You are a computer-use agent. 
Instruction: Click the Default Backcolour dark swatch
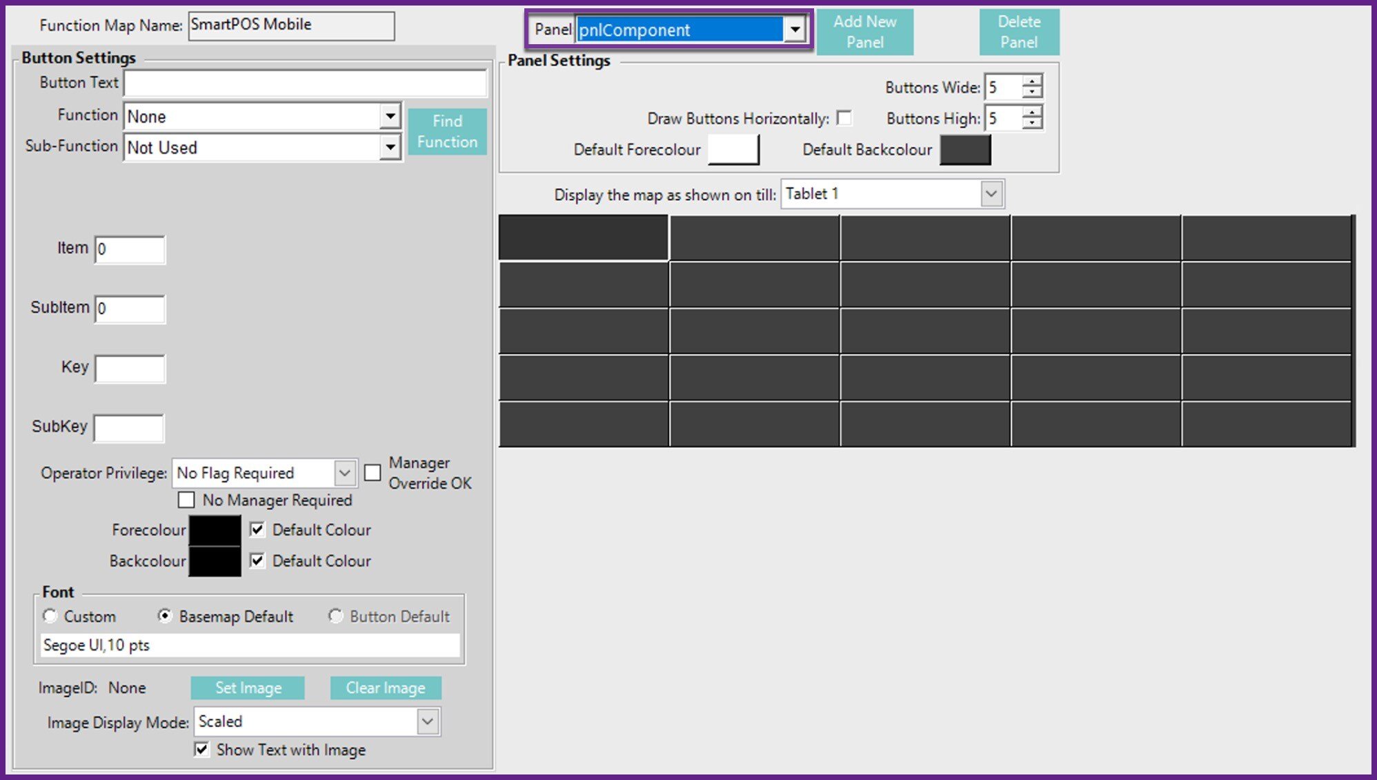pyautogui.click(x=965, y=149)
